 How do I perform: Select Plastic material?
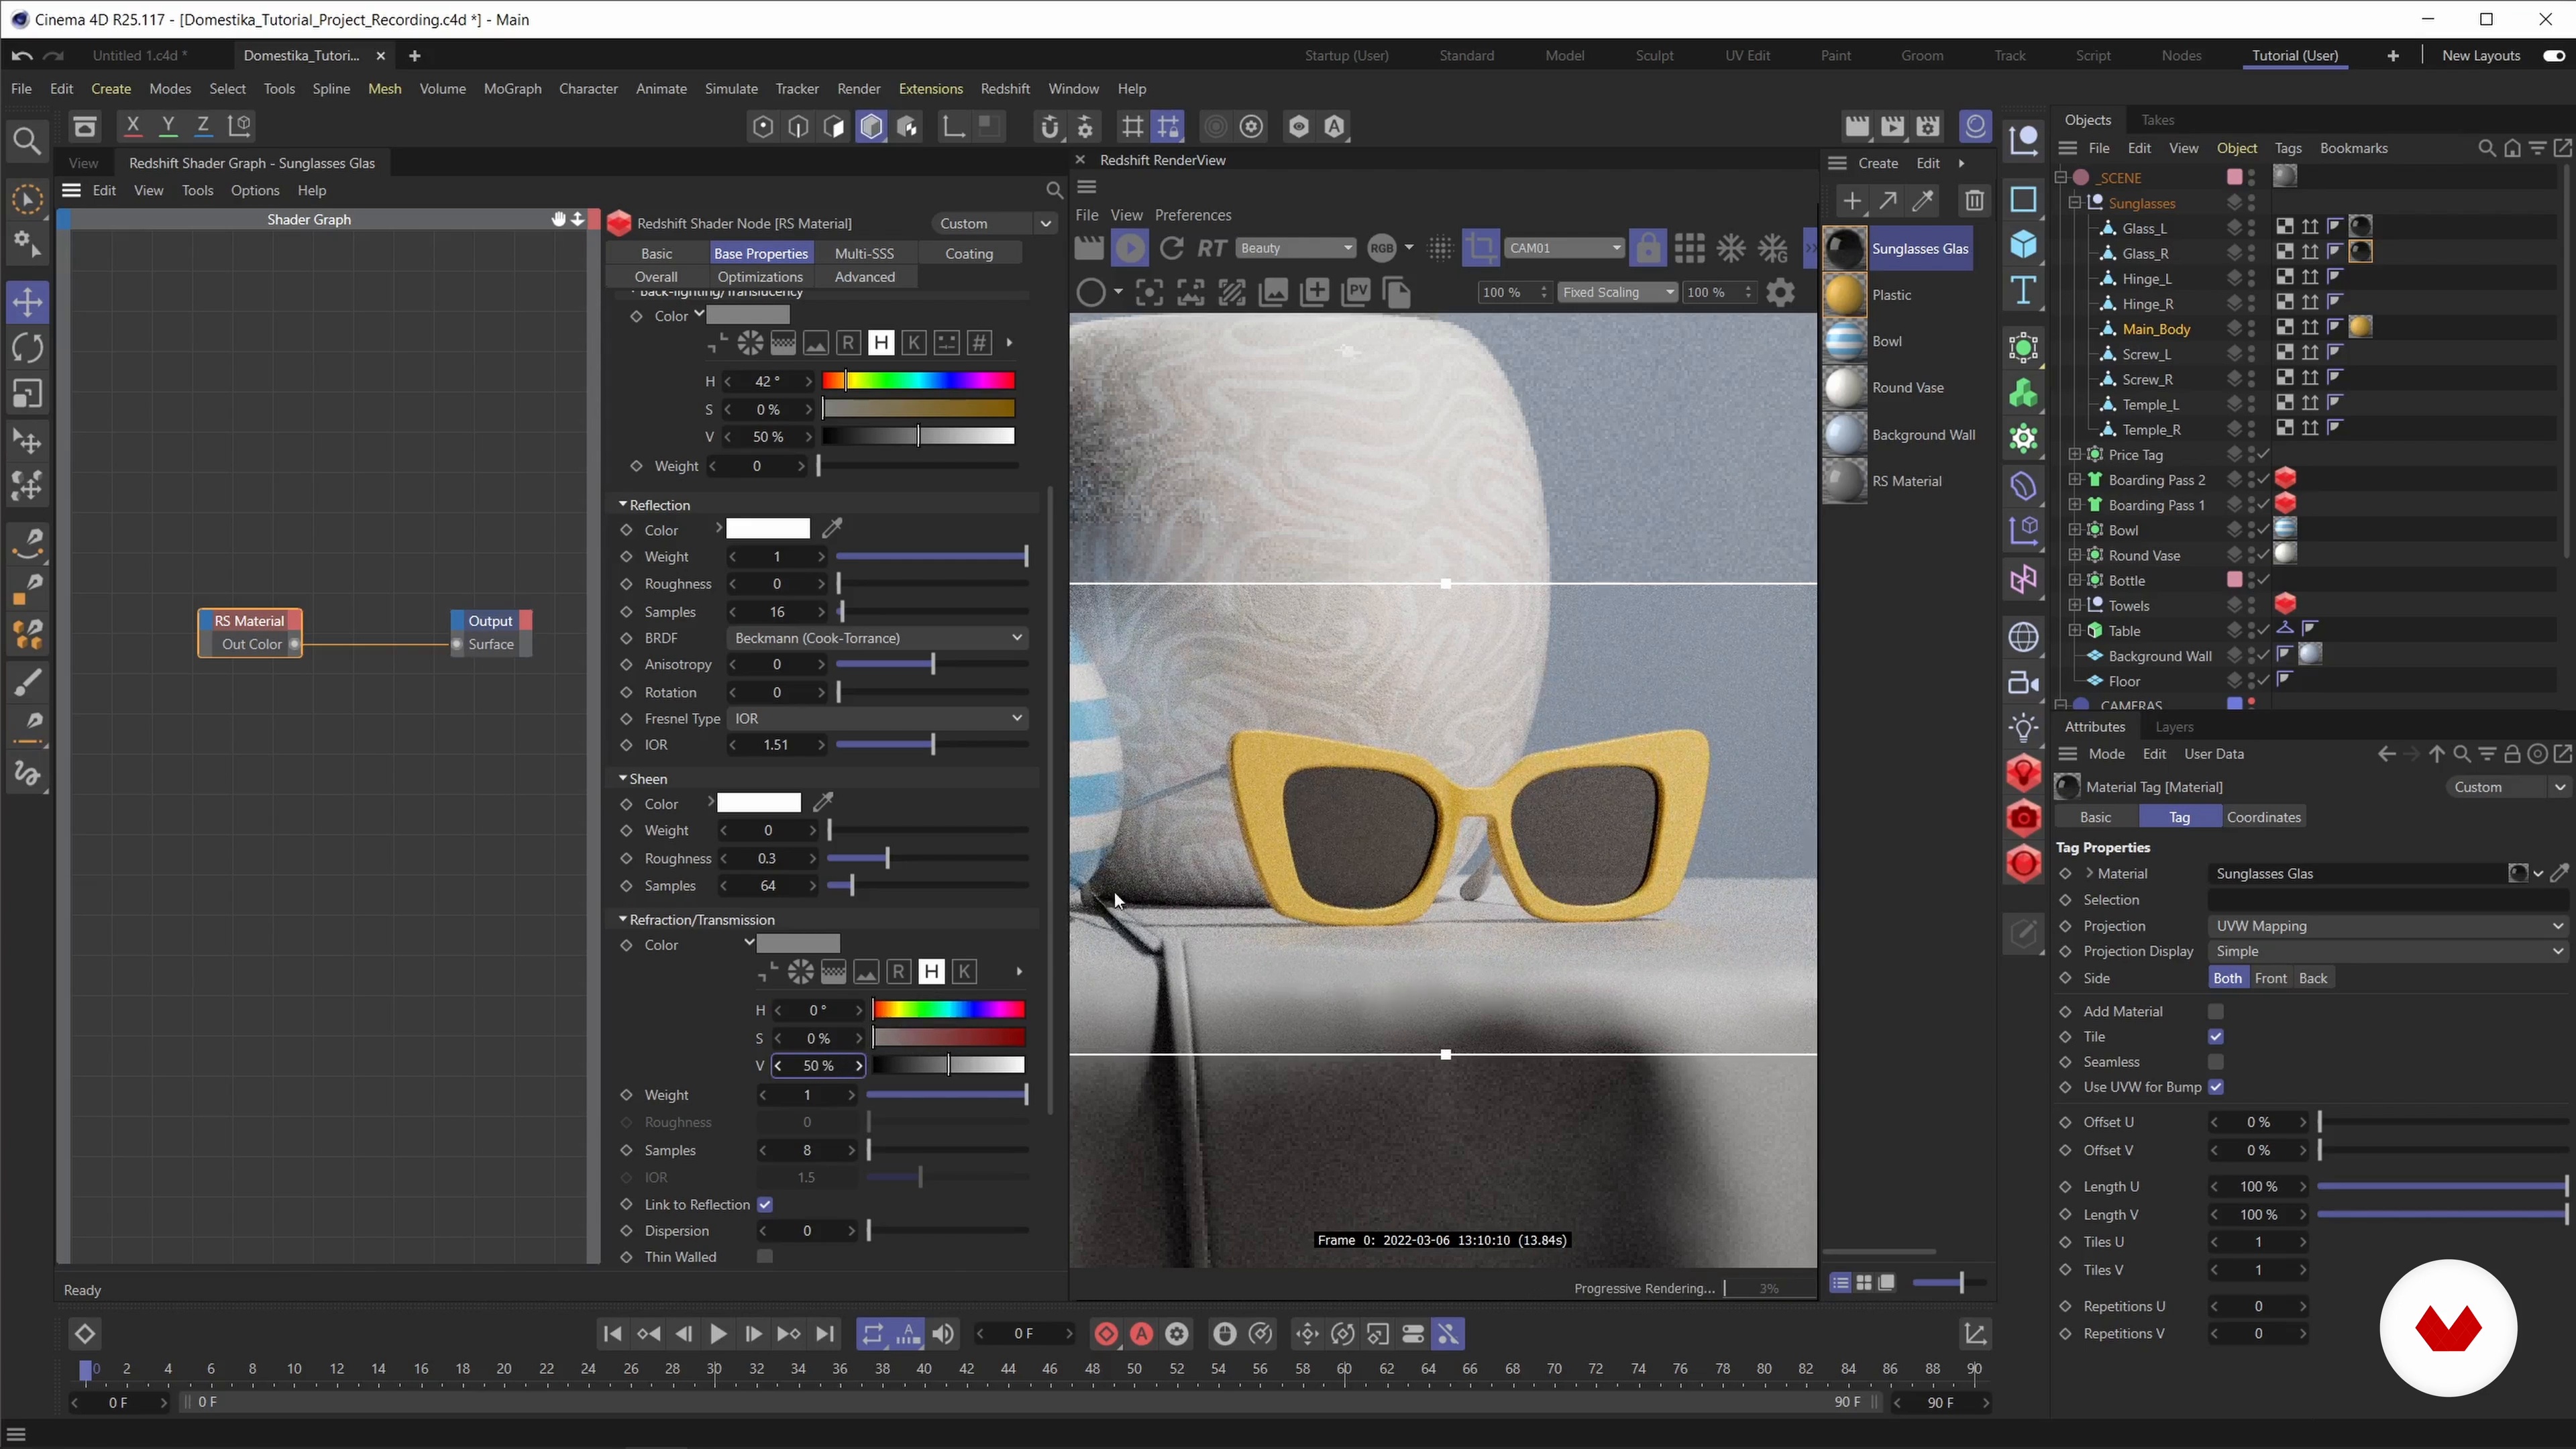click(1892, 295)
